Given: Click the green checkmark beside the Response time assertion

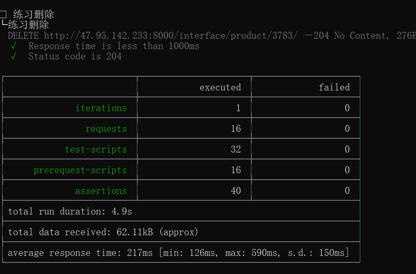Looking at the screenshot, I should click(x=13, y=46).
